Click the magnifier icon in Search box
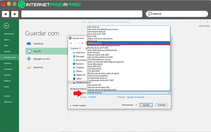This screenshot has height=132, width=211. tap(150, 14)
